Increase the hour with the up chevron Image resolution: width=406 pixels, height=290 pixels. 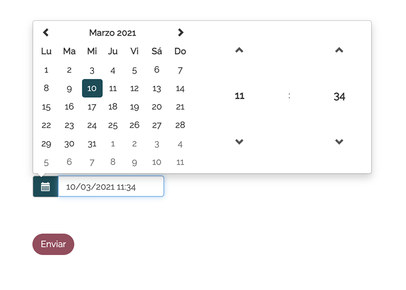click(239, 50)
